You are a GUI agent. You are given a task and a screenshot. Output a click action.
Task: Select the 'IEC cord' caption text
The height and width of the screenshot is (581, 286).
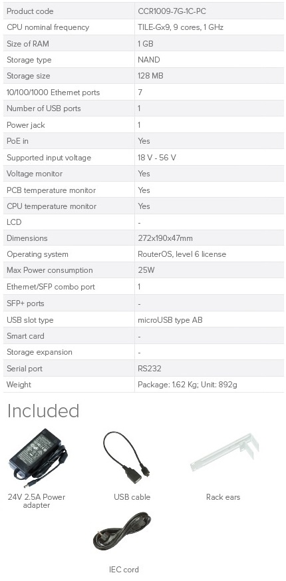click(x=124, y=570)
